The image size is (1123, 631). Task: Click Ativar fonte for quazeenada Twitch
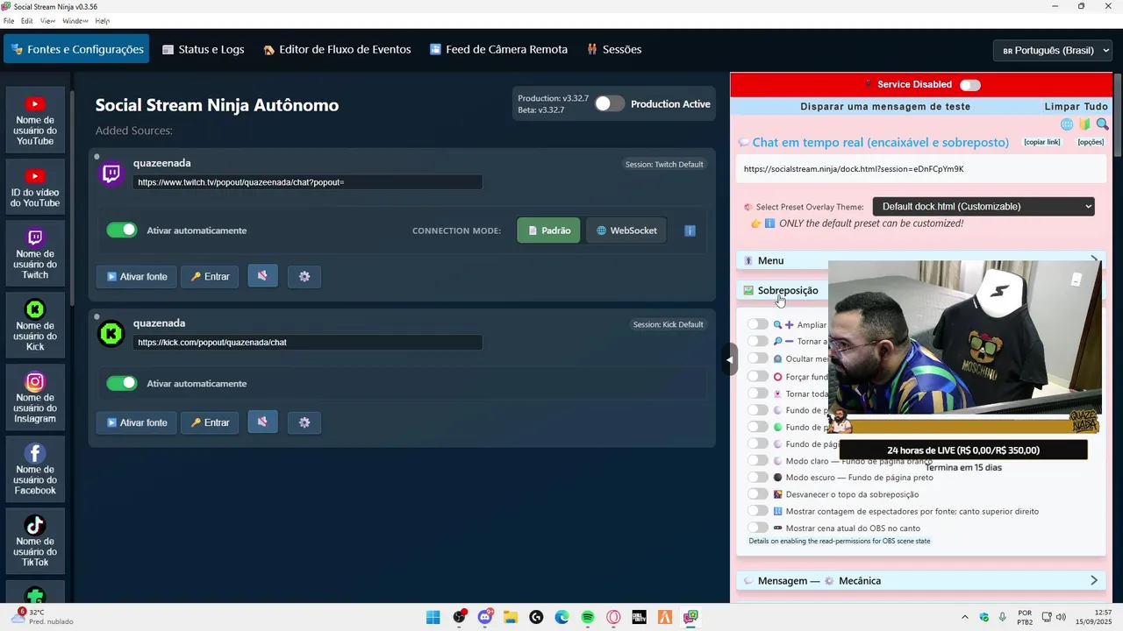point(137,277)
